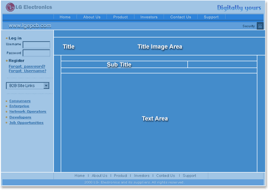Screen dimensions: 269x190
Task: Click the Digitally yours slogan graphic
Action: point(239,8)
